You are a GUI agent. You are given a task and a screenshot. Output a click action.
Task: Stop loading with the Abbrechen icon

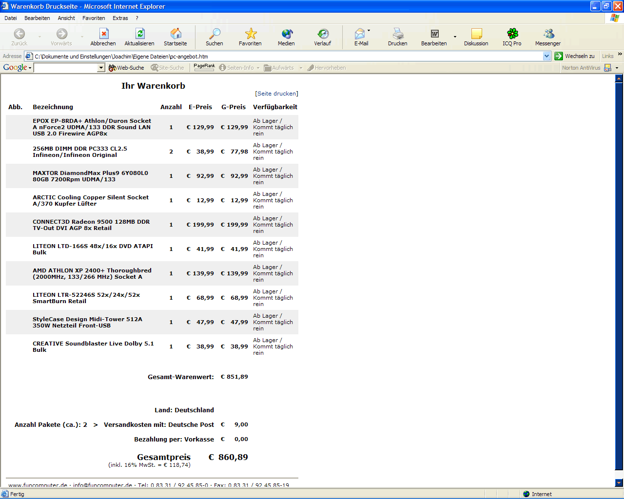click(x=103, y=34)
